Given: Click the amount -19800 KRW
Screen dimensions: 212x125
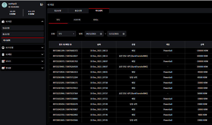Looking at the screenshot, I should click(202, 99).
